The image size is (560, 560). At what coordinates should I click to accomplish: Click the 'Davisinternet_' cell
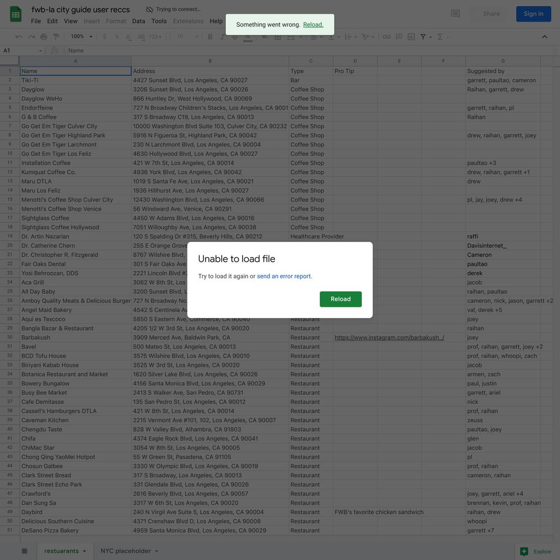click(503, 246)
